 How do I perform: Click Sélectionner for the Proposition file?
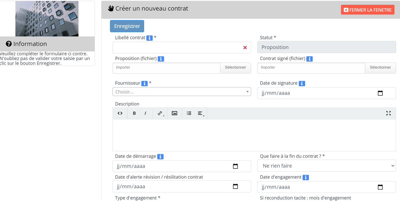235,68
